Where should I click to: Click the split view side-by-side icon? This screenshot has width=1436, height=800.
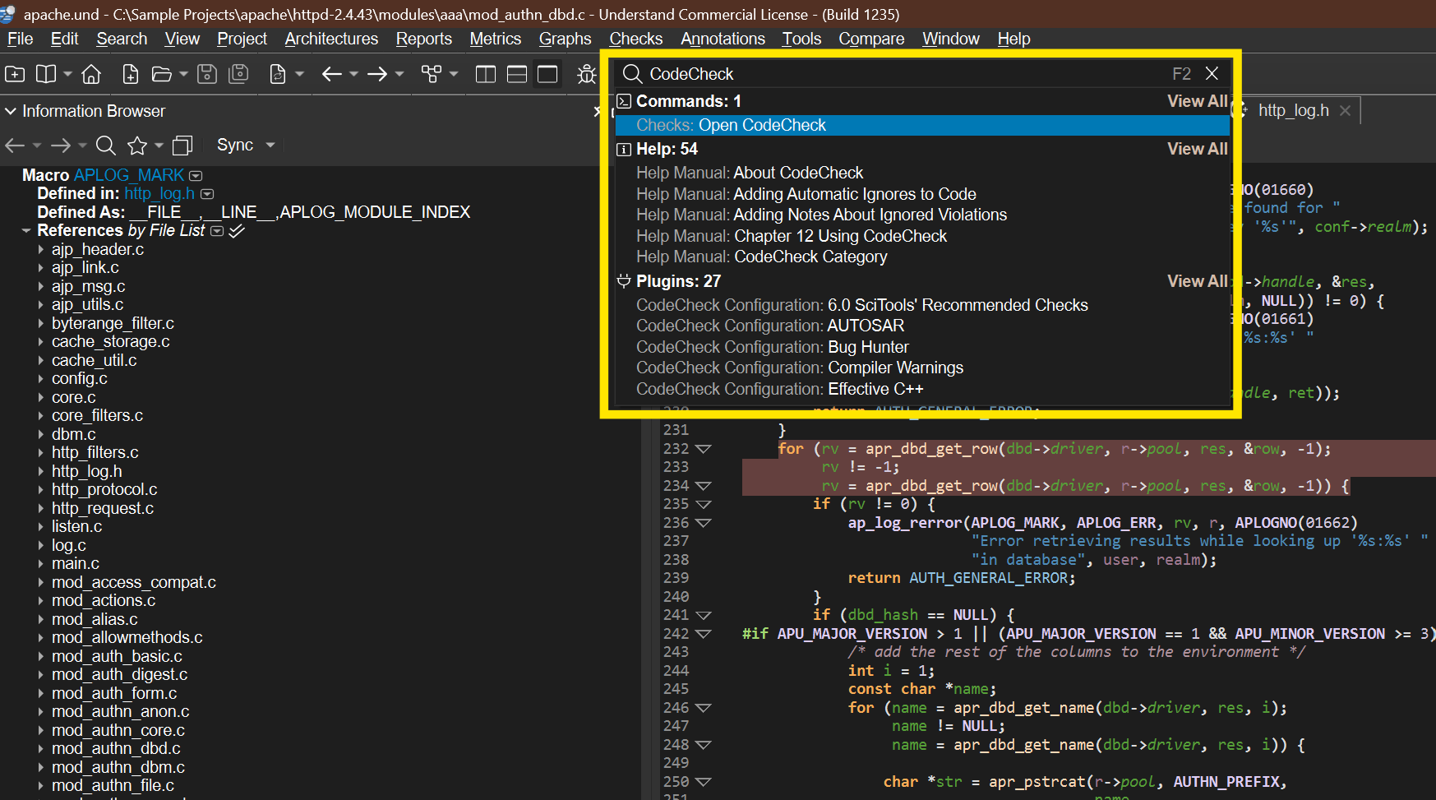[486, 75]
